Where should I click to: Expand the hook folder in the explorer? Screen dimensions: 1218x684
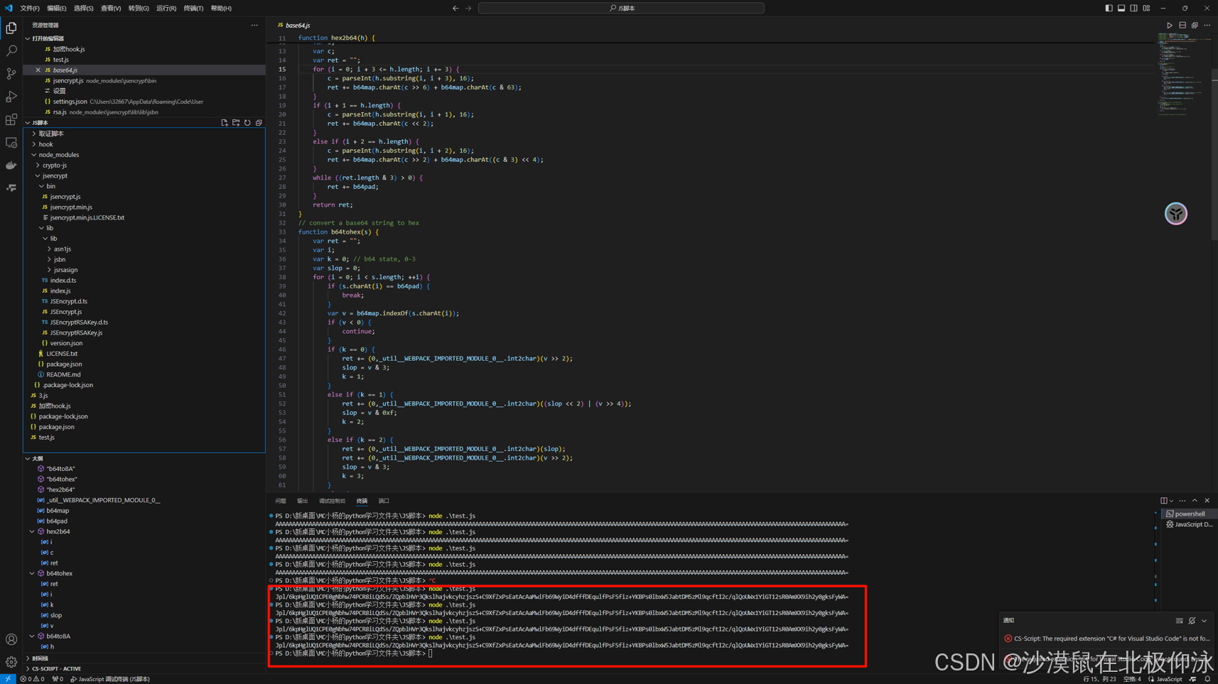(45, 143)
